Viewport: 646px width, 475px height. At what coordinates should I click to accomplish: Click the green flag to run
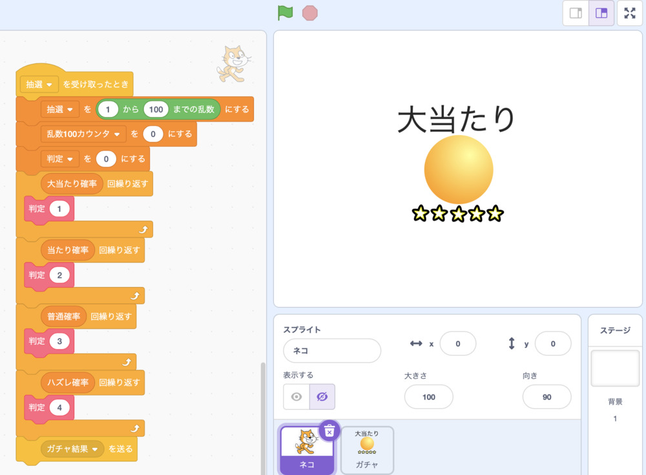285,13
